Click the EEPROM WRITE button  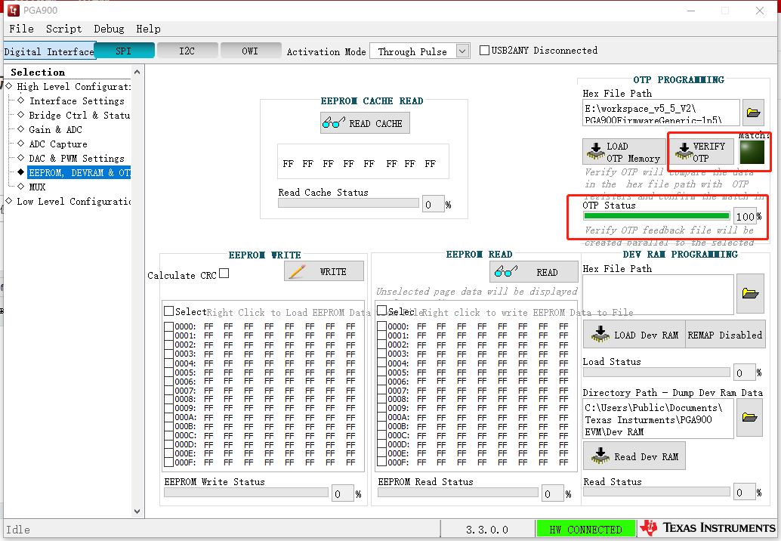[324, 271]
